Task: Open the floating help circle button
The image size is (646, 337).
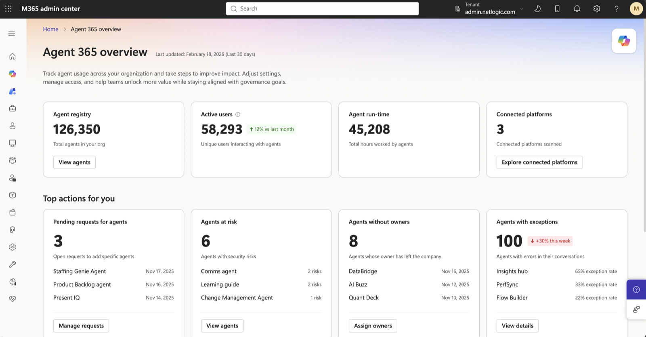Action: pyautogui.click(x=636, y=289)
